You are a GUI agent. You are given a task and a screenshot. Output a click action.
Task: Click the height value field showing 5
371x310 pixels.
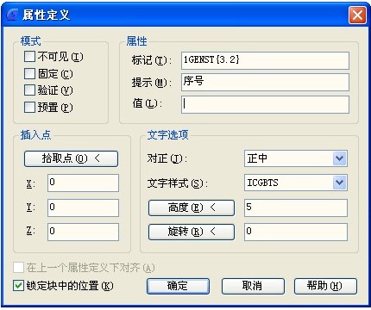(296, 208)
